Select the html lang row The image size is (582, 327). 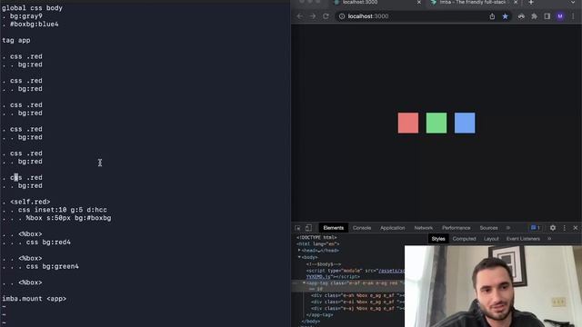317,244
